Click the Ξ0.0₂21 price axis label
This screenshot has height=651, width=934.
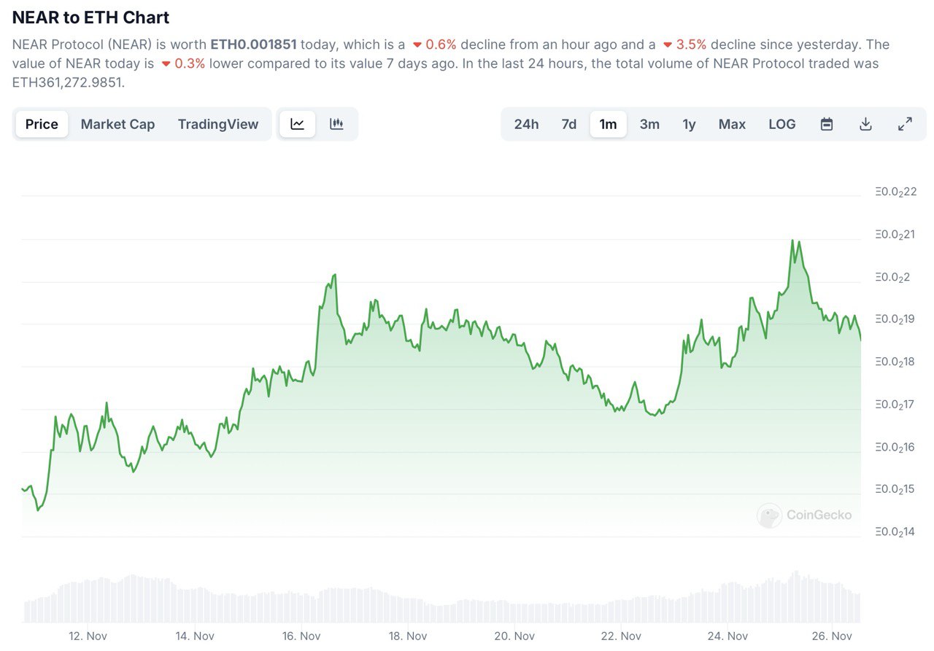(895, 235)
